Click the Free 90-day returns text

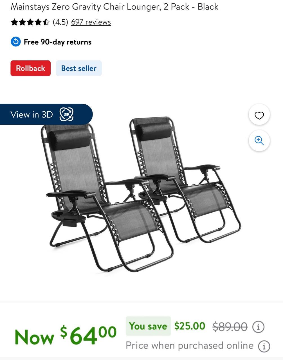[58, 42]
